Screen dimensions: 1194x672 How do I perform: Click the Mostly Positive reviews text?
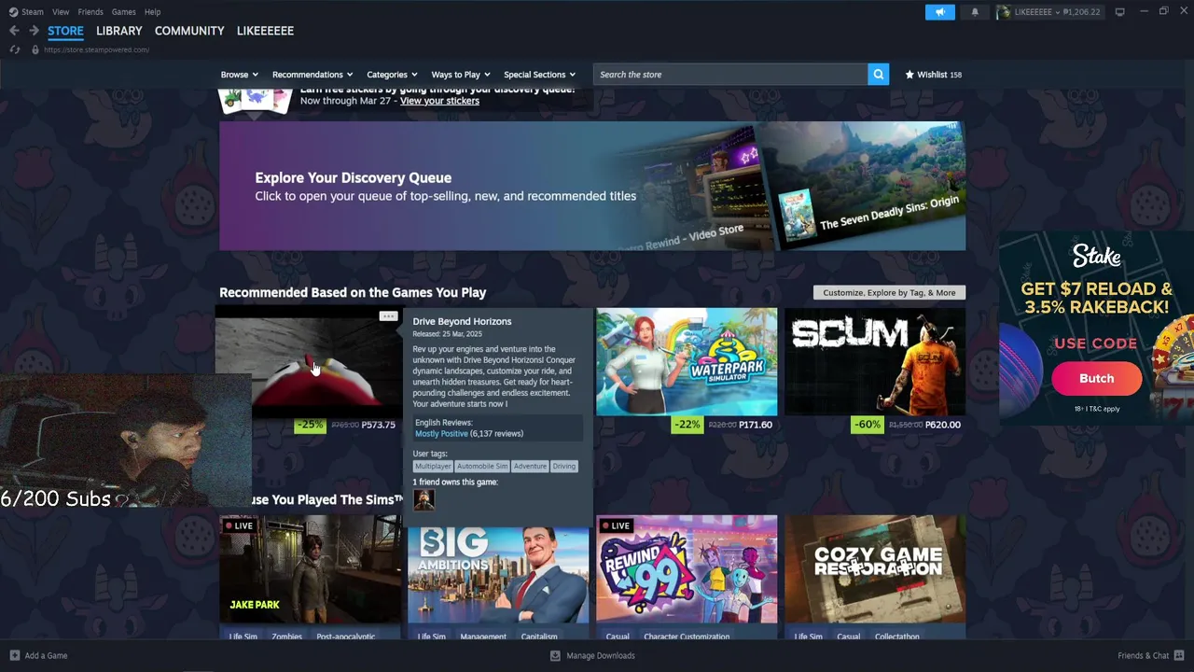point(441,433)
